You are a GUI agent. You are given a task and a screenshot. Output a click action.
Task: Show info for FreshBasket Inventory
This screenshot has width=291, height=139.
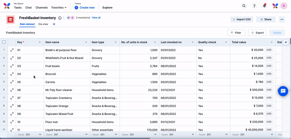60,18
